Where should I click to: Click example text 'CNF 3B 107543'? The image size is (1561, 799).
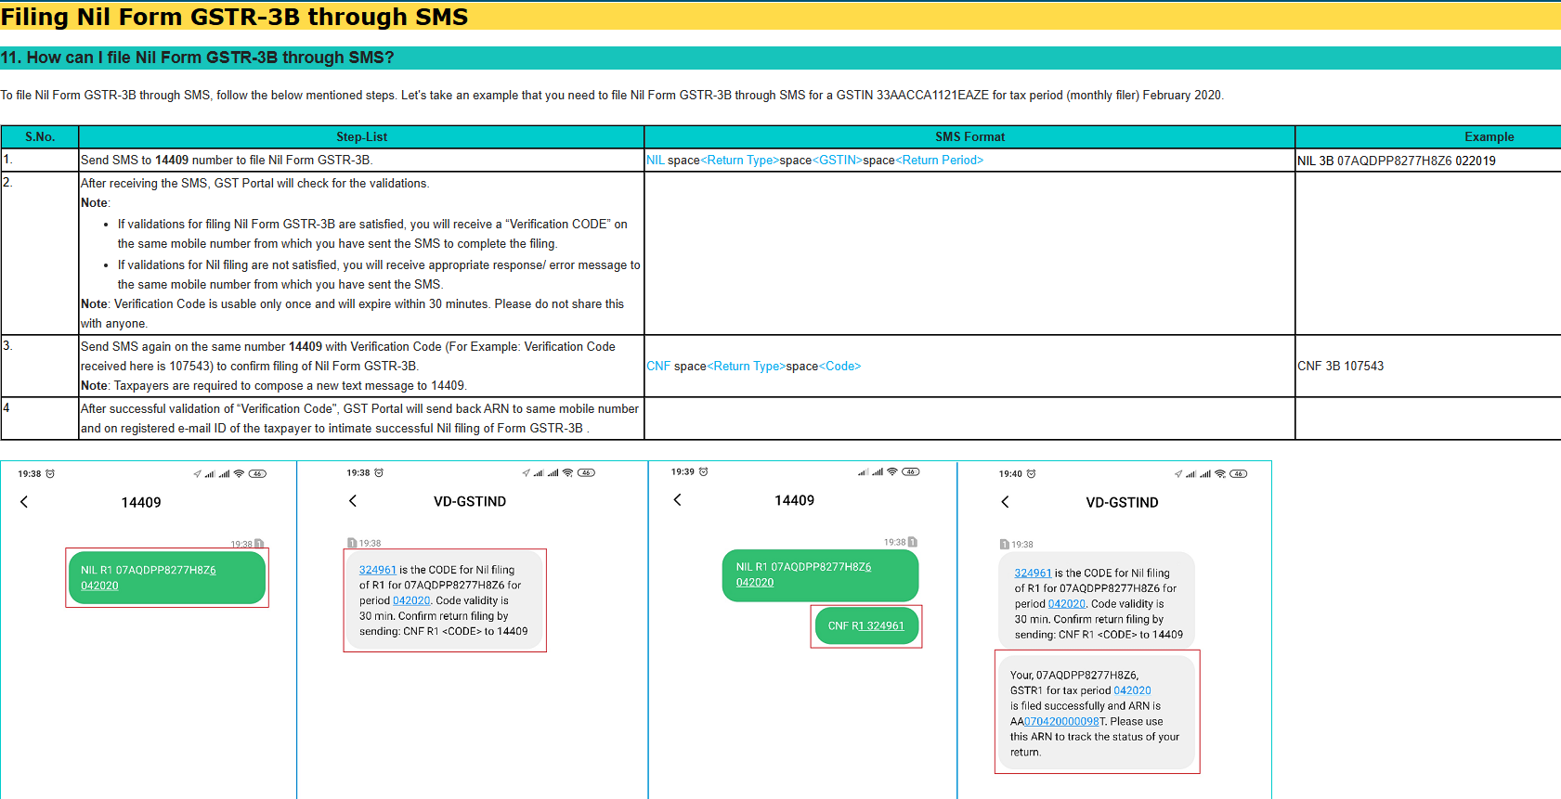pos(1340,366)
